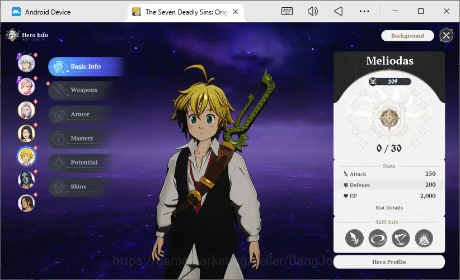
Task: Select the lavender-haired hero portrait
Action: tap(26, 110)
